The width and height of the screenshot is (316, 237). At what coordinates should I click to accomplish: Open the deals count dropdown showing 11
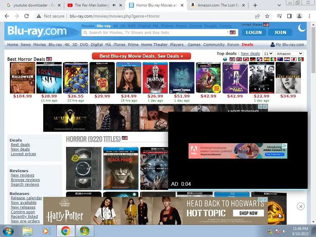[268, 54]
